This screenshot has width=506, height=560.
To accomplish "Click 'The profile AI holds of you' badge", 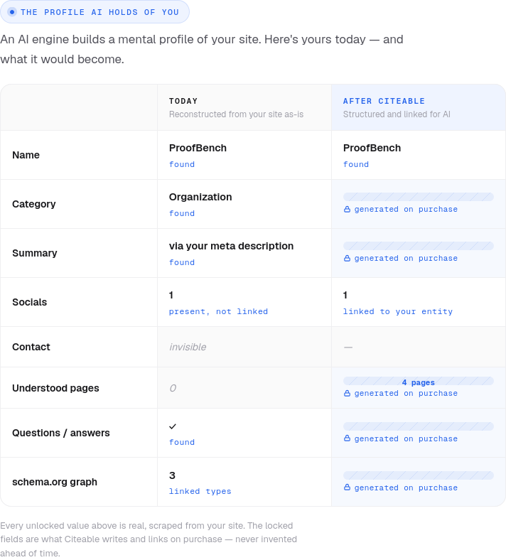I will click(x=95, y=12).
